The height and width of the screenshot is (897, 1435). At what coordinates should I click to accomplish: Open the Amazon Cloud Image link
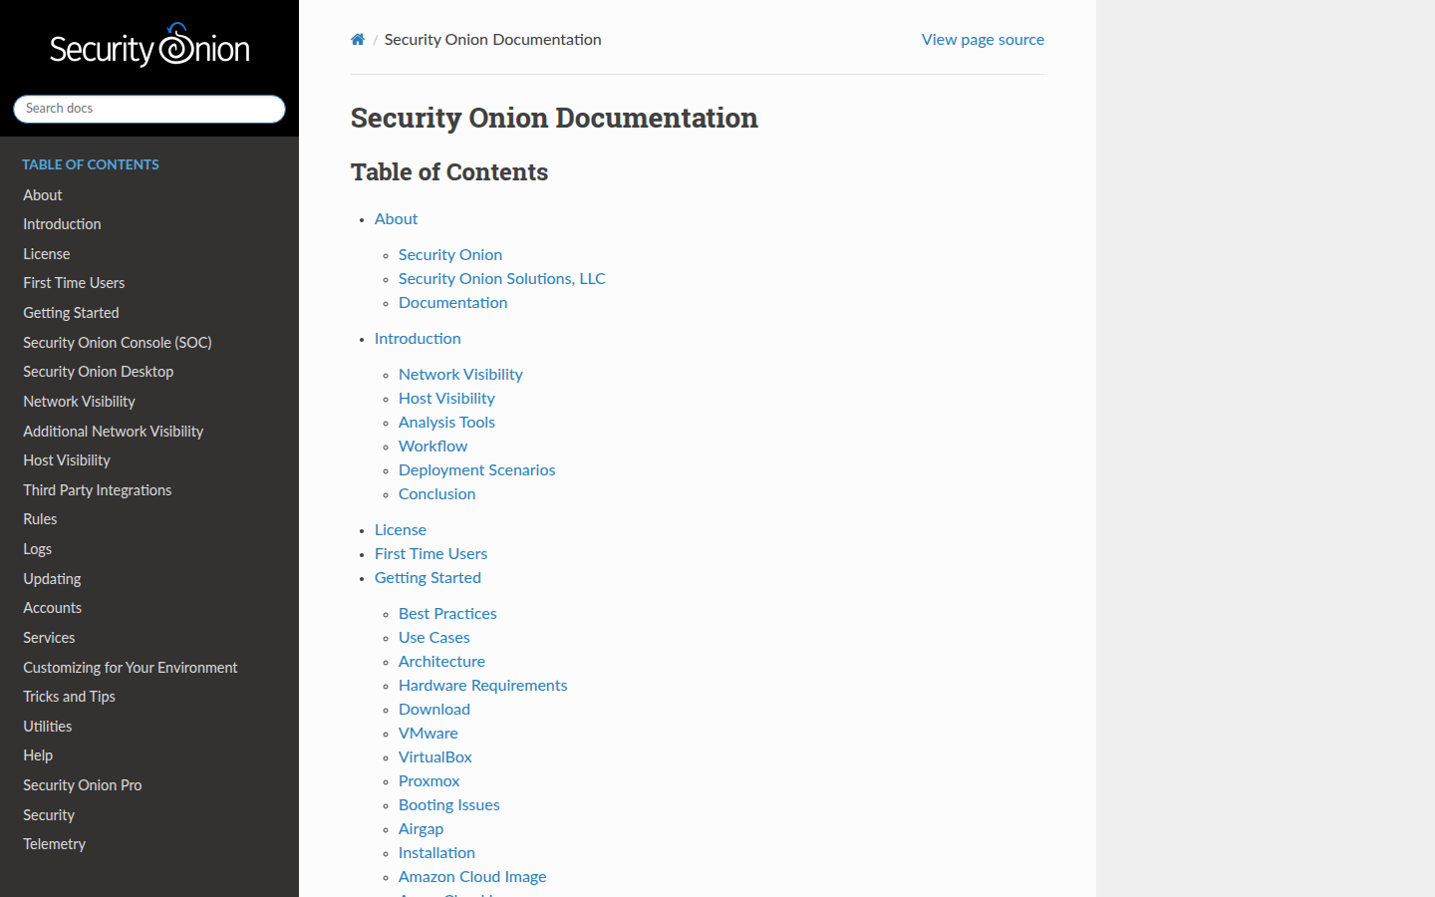472,877
